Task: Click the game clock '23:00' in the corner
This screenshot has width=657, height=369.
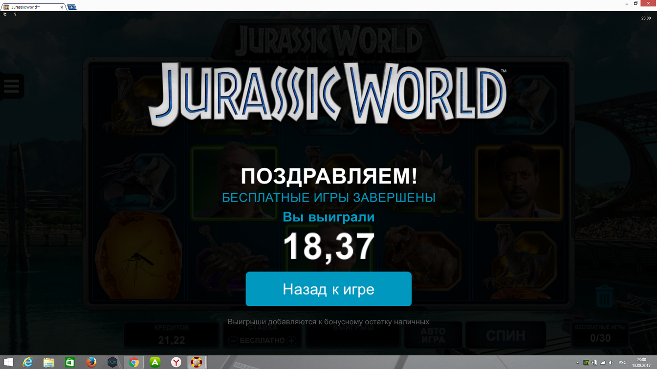Action: [x=646, y=18]
